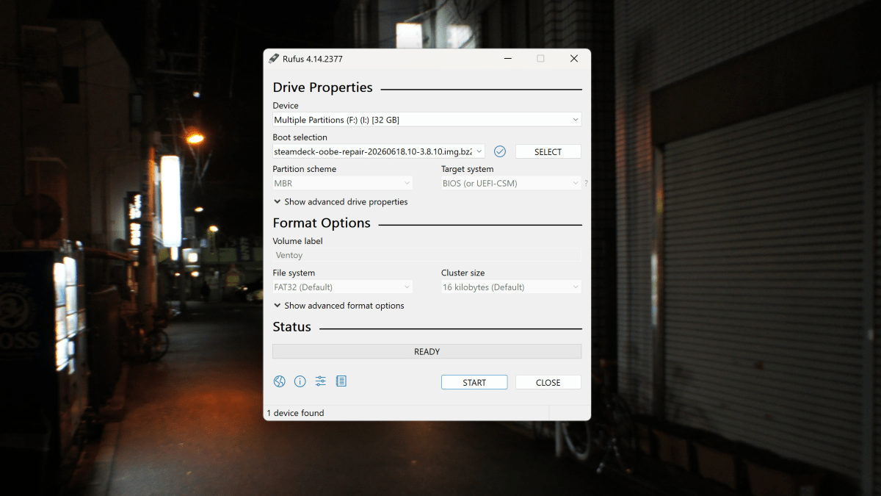Image resolution: width=881 pixels, height=496 pixels.
Task: Click the 'Status' heading
Action: click(291, 327)
